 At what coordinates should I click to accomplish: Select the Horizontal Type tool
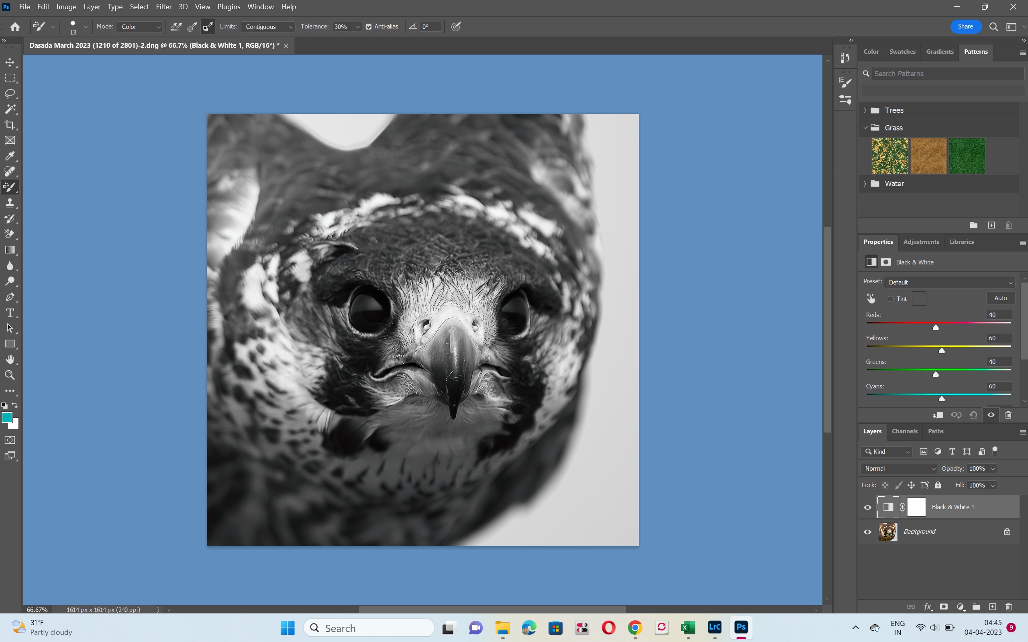(x=10, y=313)
